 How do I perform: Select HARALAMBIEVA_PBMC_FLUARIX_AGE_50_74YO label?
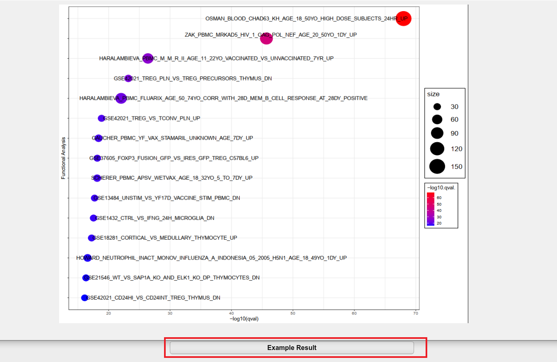(x=224, y=98)
